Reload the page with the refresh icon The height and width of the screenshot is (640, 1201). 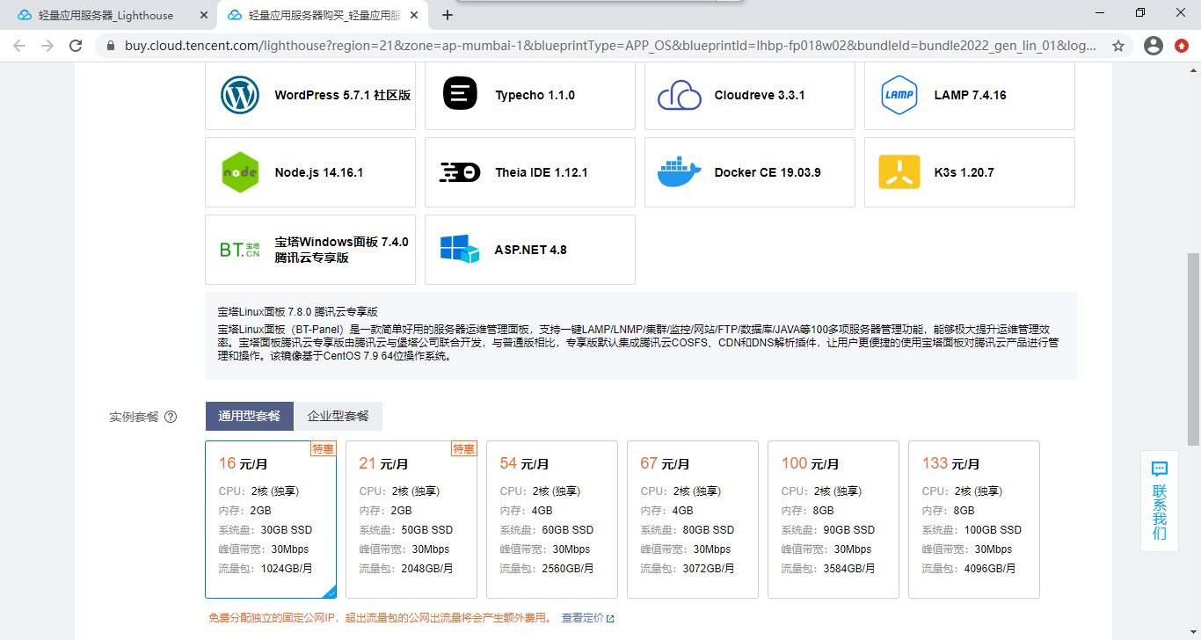[76, 46]
